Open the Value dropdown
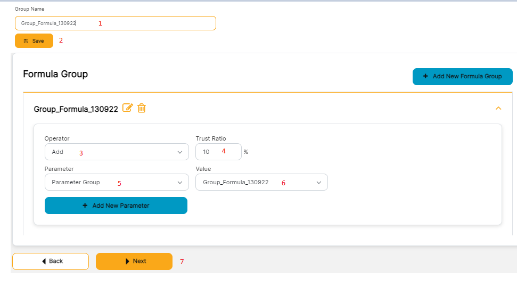 tap(261, 182)
